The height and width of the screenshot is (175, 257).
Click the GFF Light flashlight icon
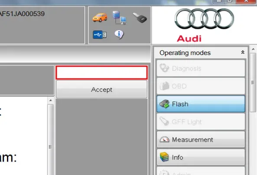(x=164, y=121)
